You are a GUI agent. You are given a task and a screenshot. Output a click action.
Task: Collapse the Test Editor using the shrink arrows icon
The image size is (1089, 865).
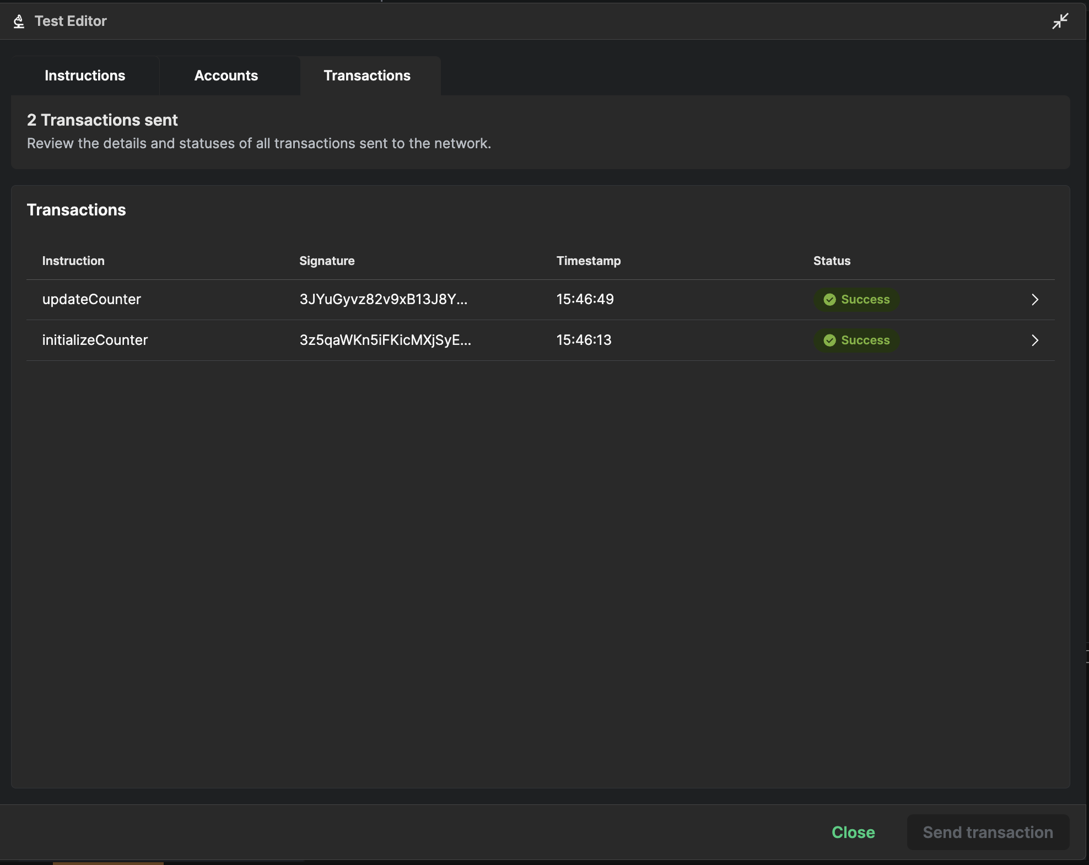pyautogui.click(x=1060, y=21)
